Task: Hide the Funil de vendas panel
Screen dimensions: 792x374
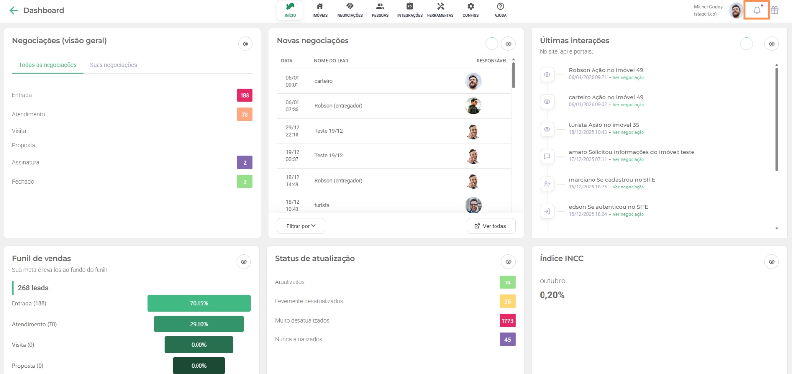Action: (244, 262)
